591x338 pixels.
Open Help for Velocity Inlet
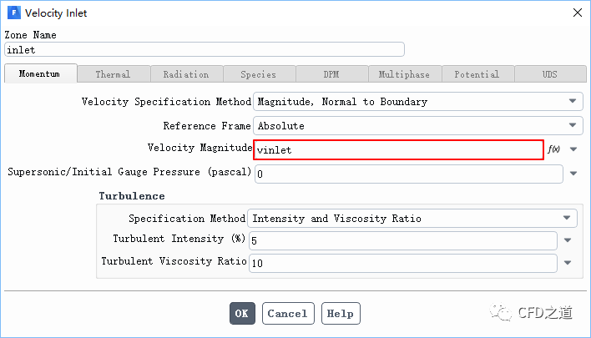coord(341,314)
